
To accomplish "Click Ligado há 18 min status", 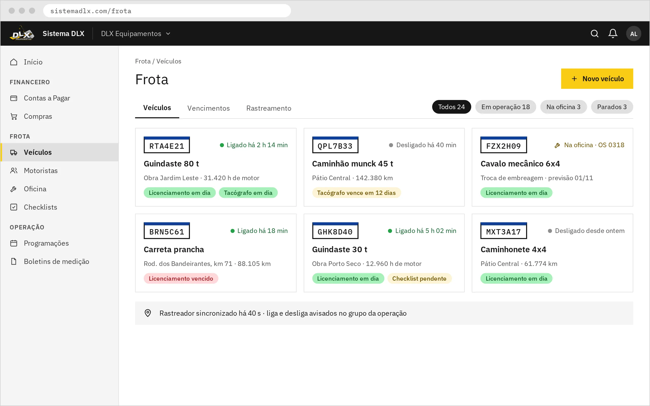I will tap(259, 231).
